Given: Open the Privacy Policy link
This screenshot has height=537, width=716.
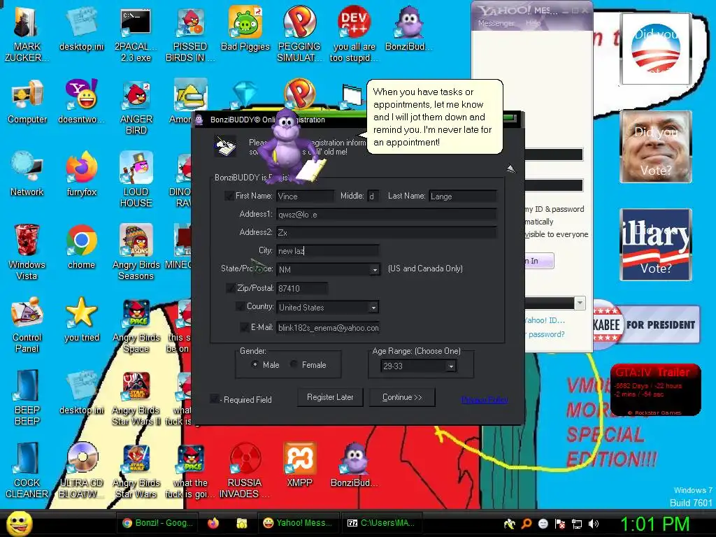Looking at the screenshot, I should coord(485,400).
